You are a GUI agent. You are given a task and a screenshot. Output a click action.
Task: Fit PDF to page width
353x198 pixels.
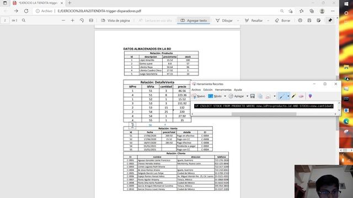pos(91,20)
